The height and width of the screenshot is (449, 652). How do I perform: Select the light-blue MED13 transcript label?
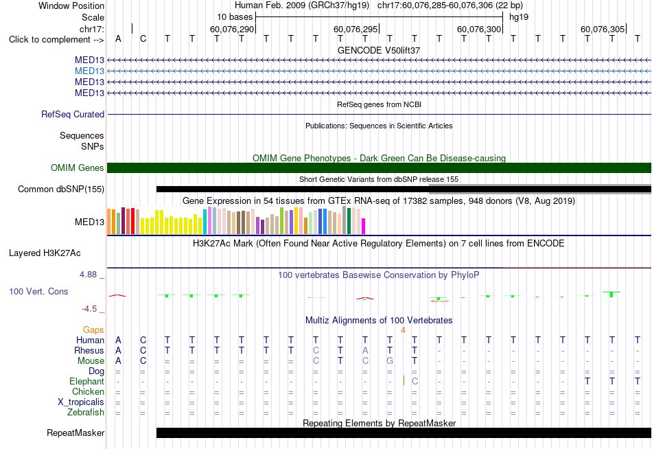89,71
